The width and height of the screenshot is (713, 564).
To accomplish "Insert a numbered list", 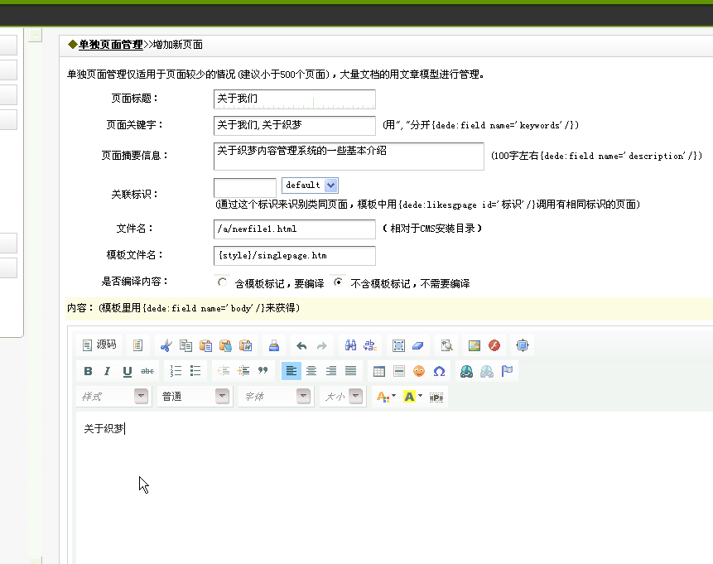I will coord(176,371).
